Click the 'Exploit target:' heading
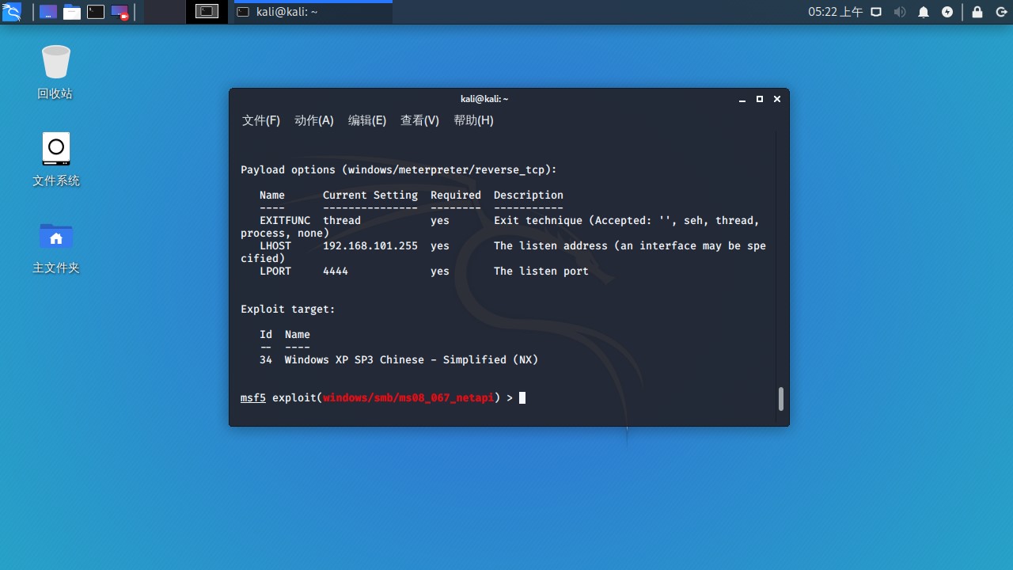 point(288,309)
